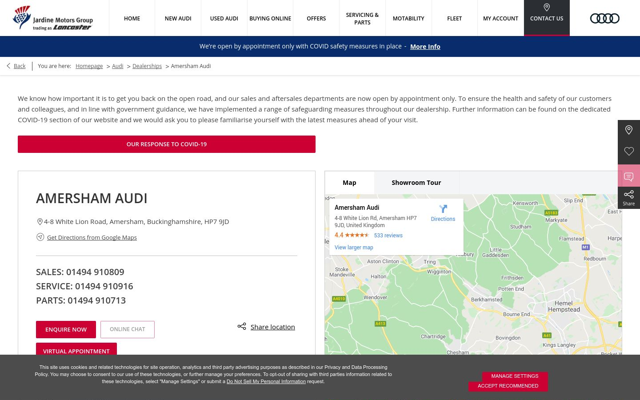
Task: Open MY ACCOUNT
Action: tap(501, 18)
